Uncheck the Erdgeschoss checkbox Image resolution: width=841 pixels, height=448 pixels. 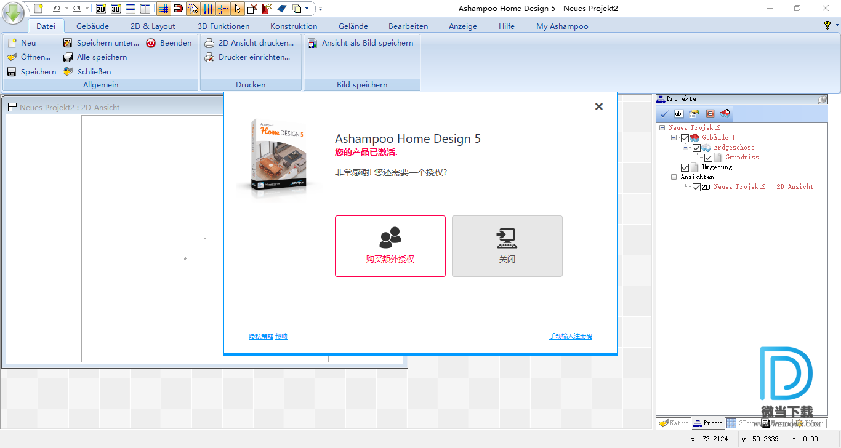point(697,148)
